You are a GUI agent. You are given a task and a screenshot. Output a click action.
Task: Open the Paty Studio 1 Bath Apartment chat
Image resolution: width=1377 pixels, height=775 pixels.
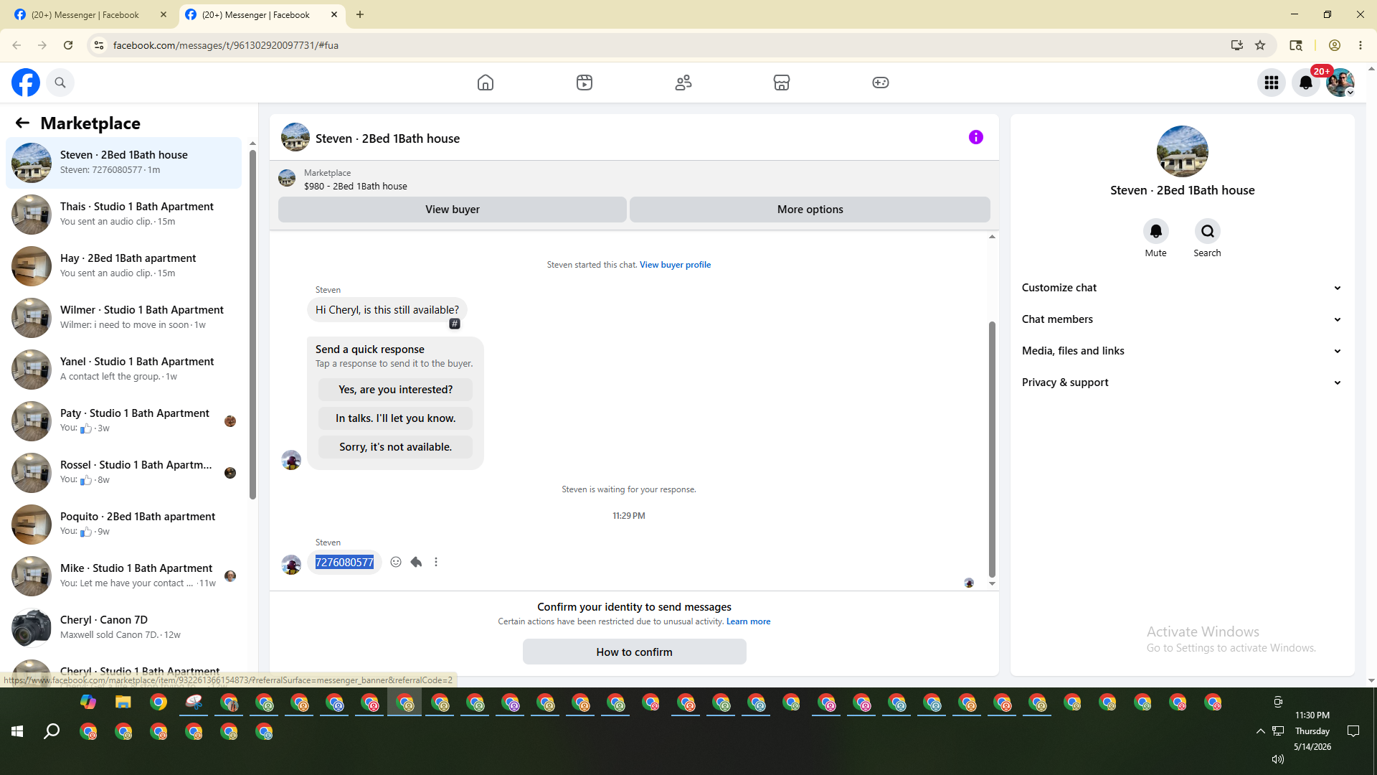pos(124,421)
